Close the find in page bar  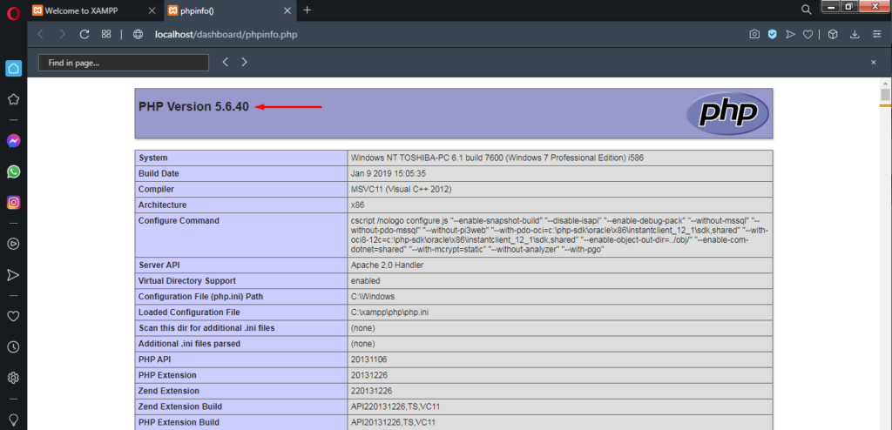[x=873, y=63]
